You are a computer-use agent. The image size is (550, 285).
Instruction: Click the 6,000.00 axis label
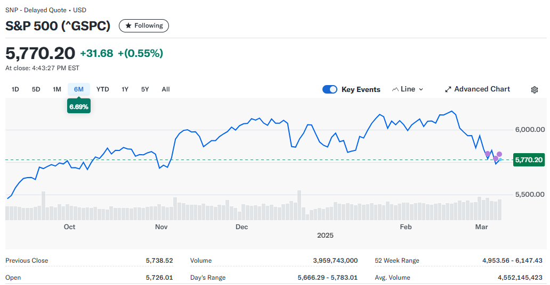click(x=530, y=130)
